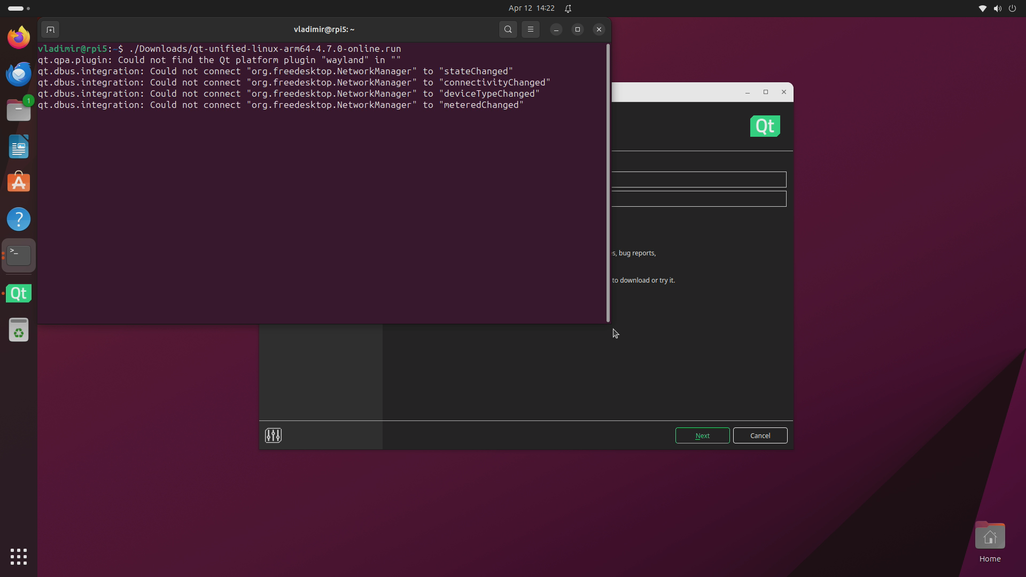This screenshot has height=577, width=1026.
Task: Click the terminal line ending with "deviceTypeChanged"
Action: 289,93
